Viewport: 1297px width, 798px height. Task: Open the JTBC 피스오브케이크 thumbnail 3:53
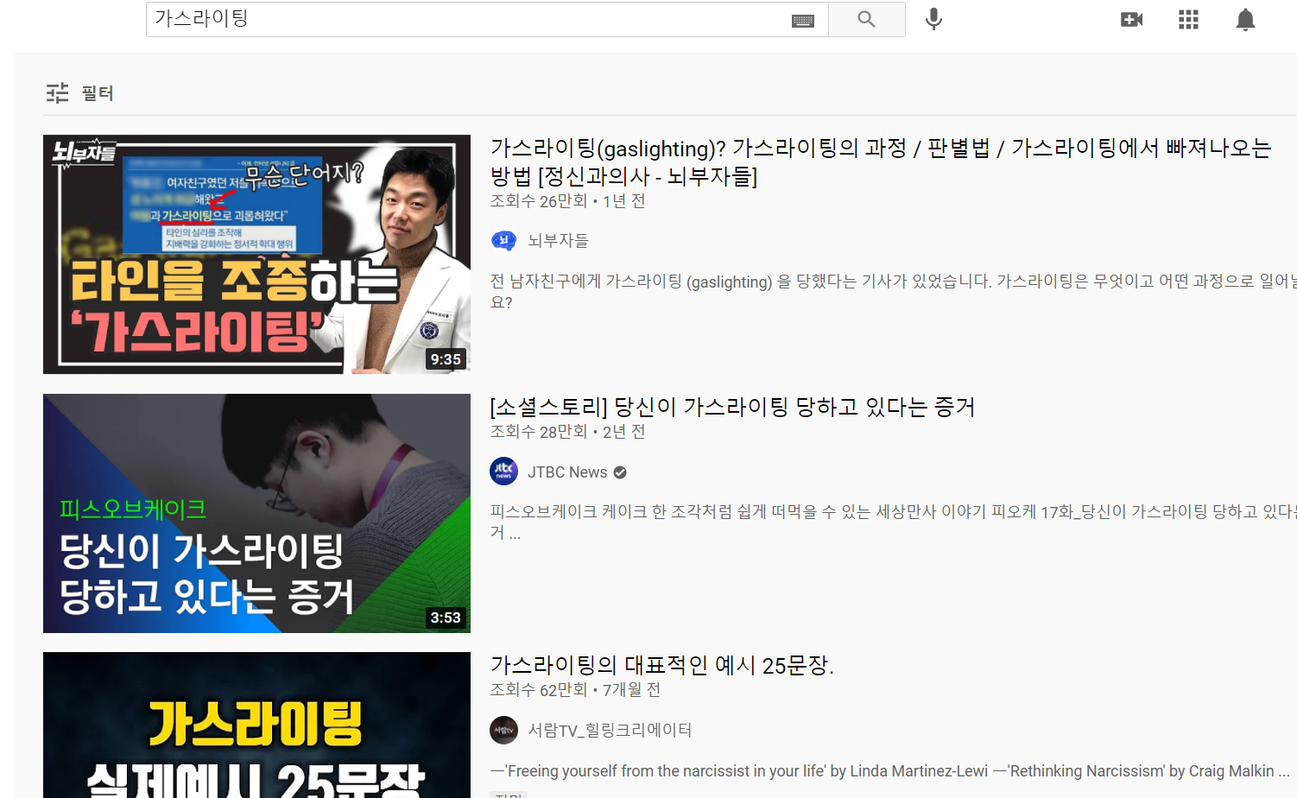click(256, 513)
